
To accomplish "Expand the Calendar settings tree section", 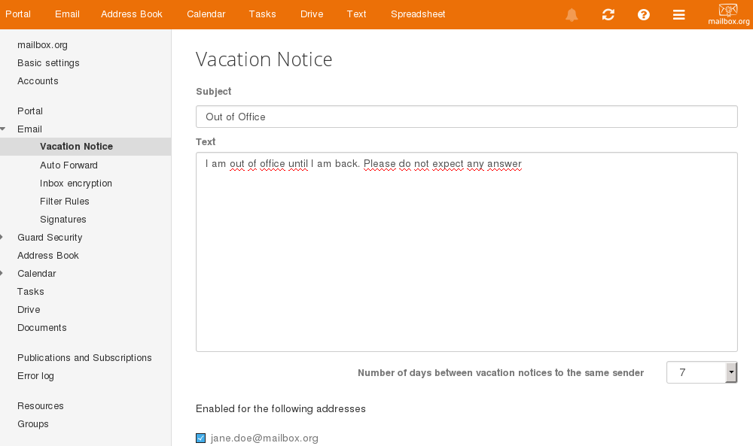I will click(2, 273).
